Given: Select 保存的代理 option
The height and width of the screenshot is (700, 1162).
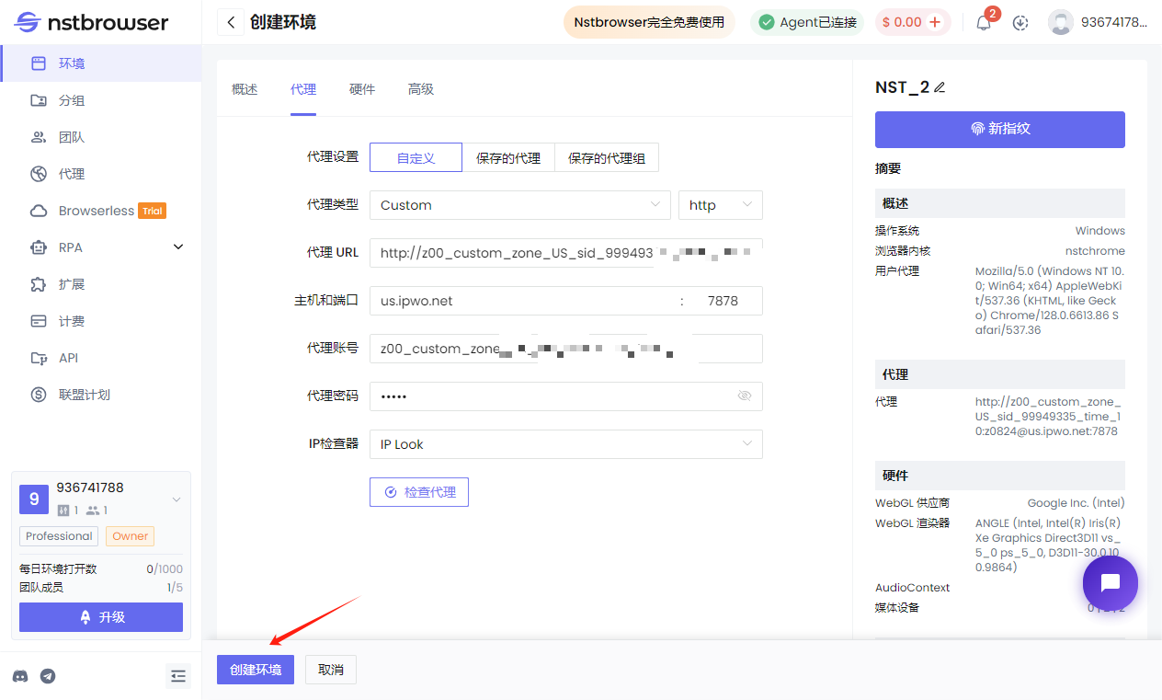Looking at the screenshot, I should (508, 157).
